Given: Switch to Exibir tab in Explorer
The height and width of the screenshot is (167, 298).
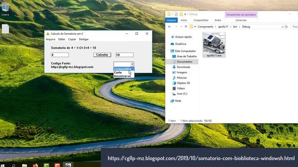Looking at the screenshot, I should click(x=218, y=20).
